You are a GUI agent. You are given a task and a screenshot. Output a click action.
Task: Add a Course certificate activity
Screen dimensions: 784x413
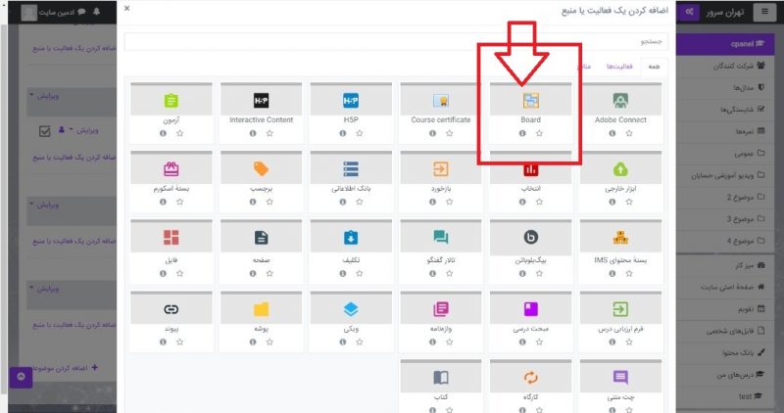point(441,101)
